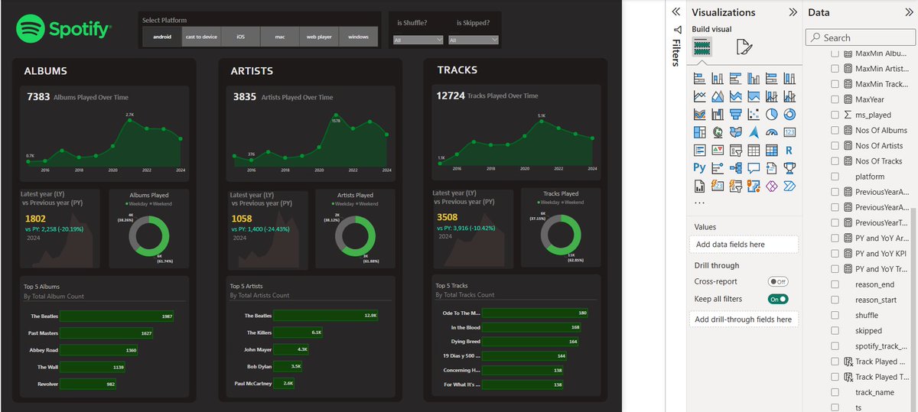Screen dimensions: 918x412
Task: Select the Azure map arrow visual
Action: (x=754, y=132)
